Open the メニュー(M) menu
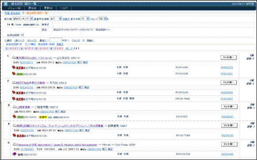The height and width of the screenshot is (160, 257). pyautogui.click(x=14, y=8)
